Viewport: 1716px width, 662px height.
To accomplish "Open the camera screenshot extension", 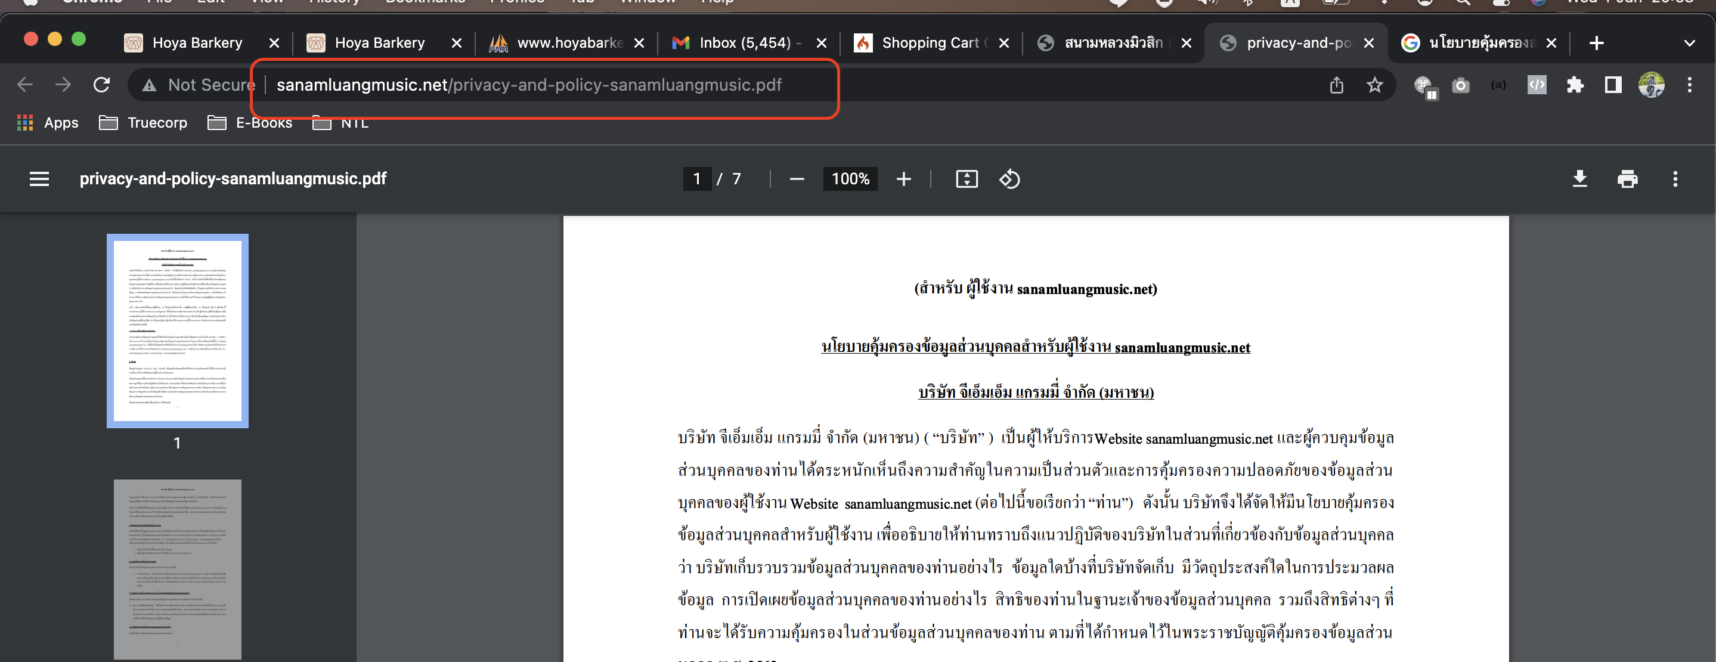I will (1461, 85).
